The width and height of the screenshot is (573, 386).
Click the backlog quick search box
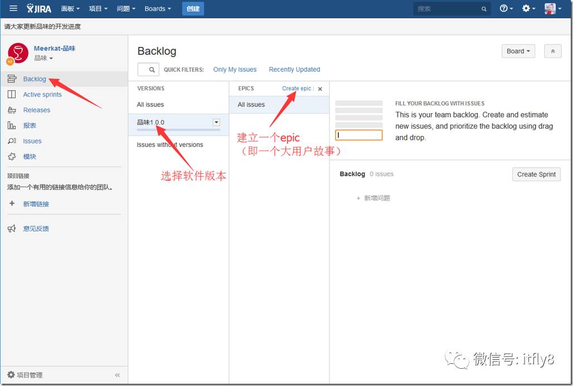[x=148, y=70]
